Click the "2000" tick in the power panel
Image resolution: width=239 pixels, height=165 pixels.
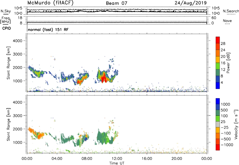tap(18, 67)
